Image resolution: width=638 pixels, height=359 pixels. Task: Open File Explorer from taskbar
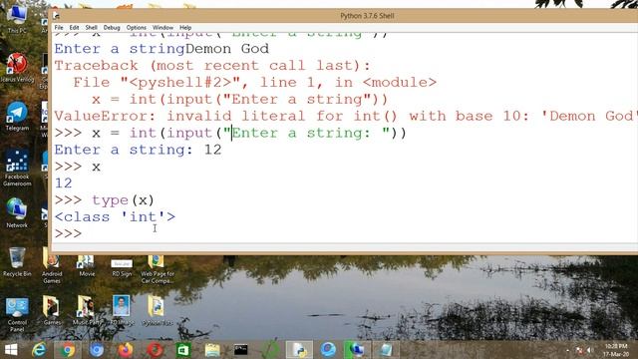(x=212, y=350)
